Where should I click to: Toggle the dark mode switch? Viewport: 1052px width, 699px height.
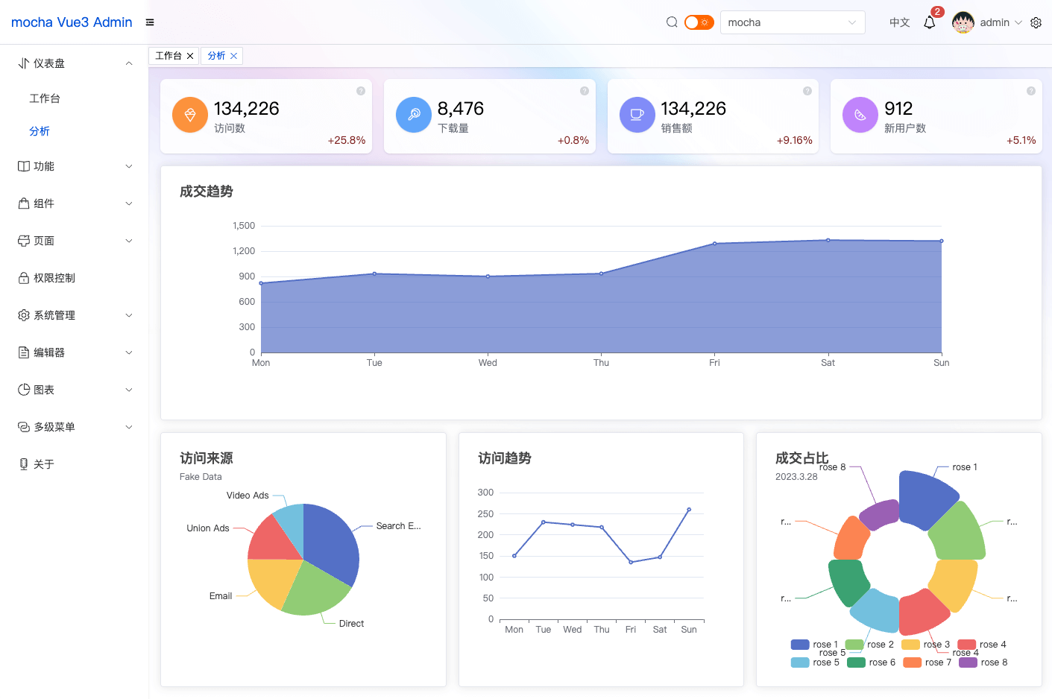point(699,22)
